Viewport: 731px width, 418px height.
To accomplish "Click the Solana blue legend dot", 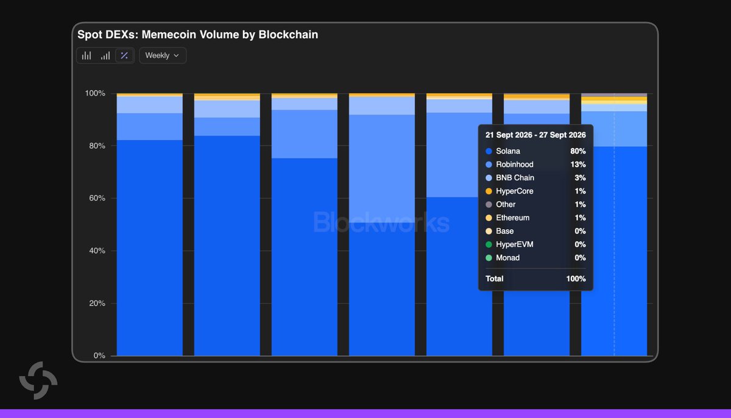I will 489,151.
